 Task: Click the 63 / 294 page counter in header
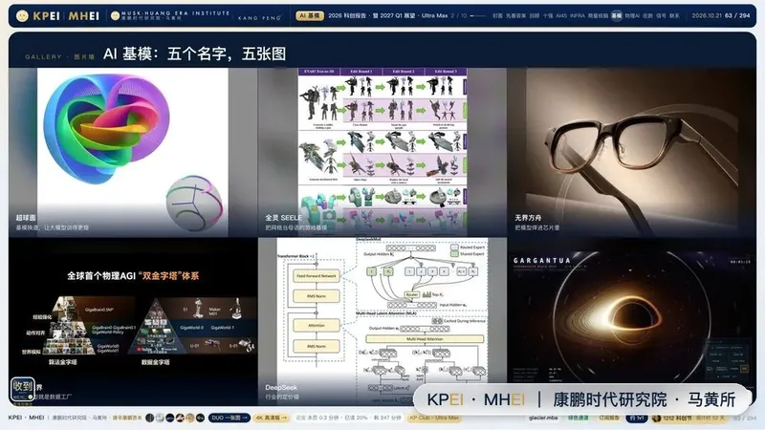pos(737,15)
